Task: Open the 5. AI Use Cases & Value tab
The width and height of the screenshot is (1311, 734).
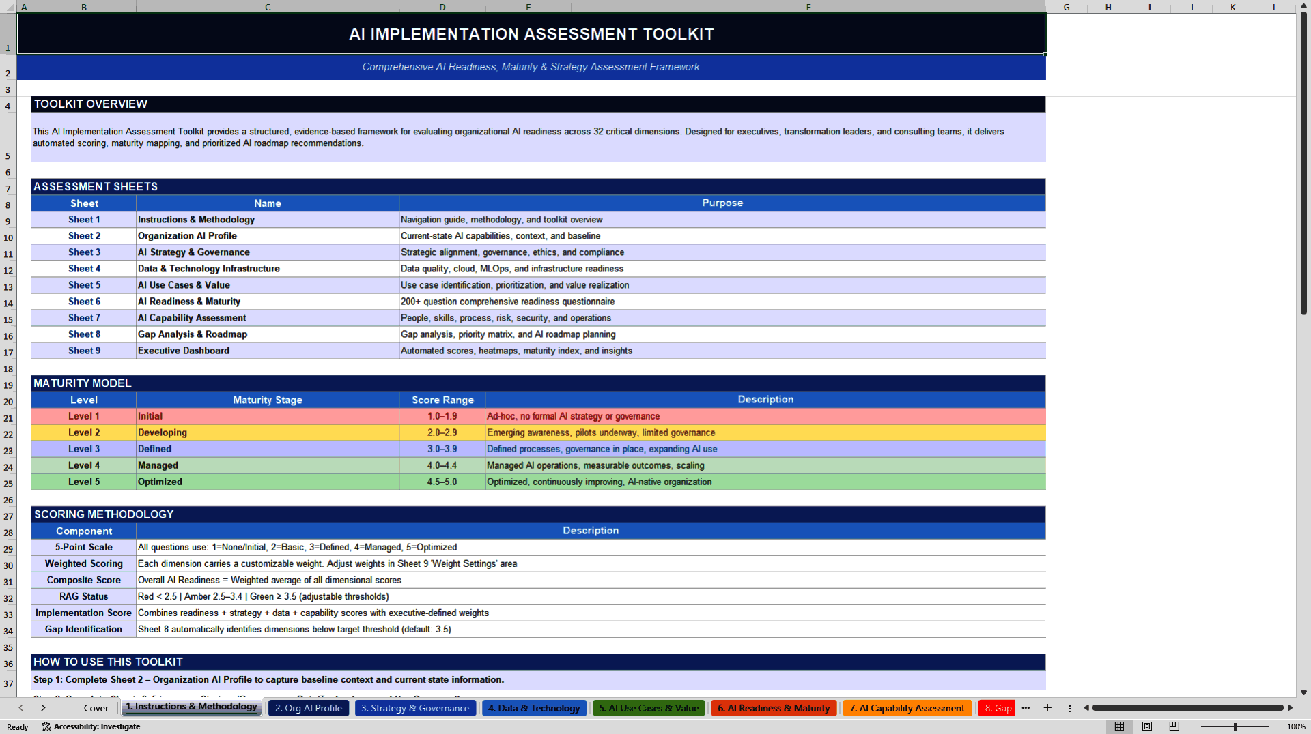Action: pyautogui.click(x=649, y=708)
